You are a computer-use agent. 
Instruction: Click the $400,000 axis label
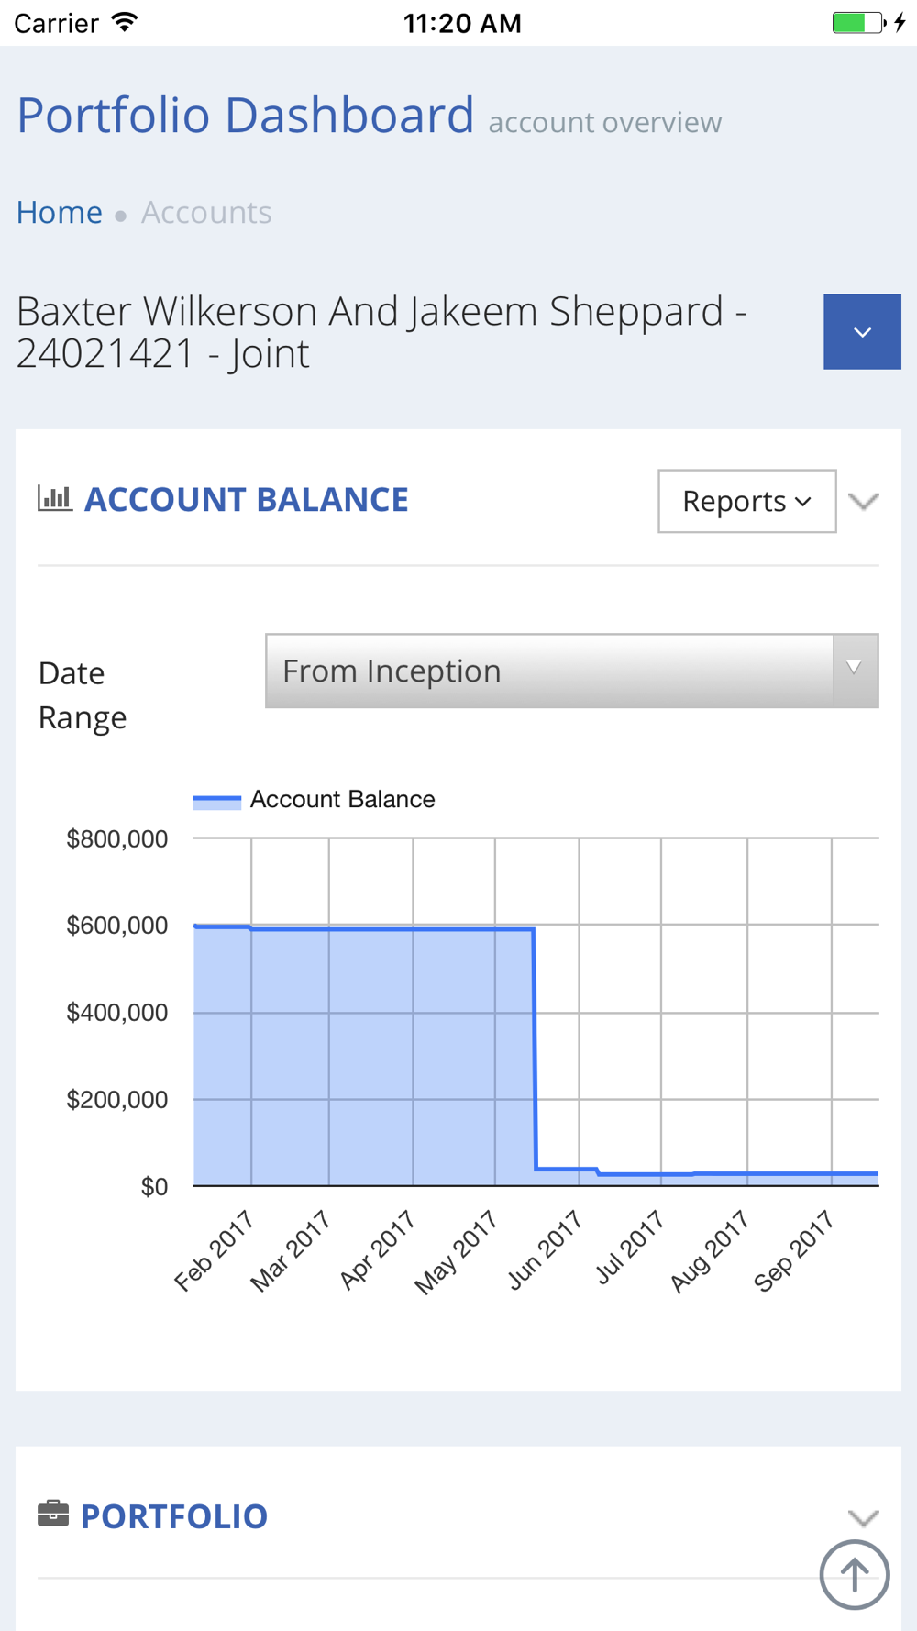click(x=117, y=1012)
